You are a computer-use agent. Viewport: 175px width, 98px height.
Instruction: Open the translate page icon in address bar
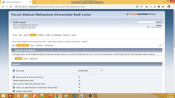(x=137, y=7)
